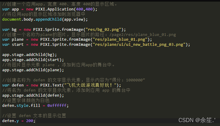Click the comment '//将名为 defen 的文字显示元素'
220x126 pixels.
[66, 90]
